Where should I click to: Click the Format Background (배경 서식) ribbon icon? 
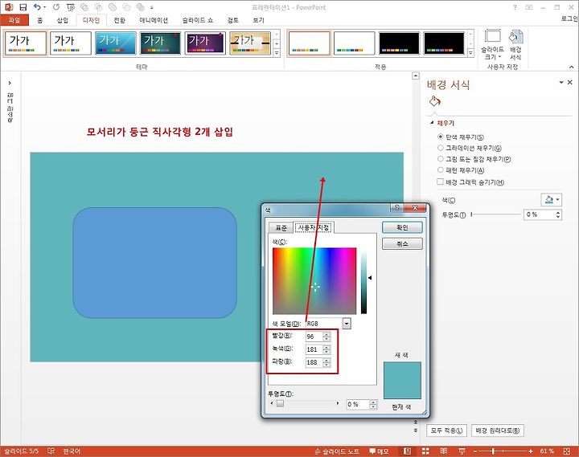tap(515, 44)
